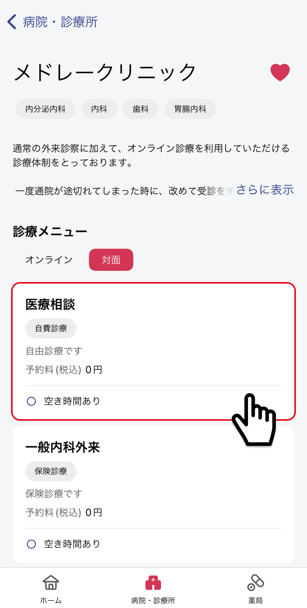Viewport: 307px width, 608px height.
Task: Go back via 病院・診療所 header text
Action: (60, 22)
